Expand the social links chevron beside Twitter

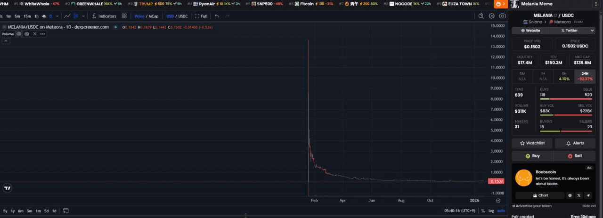592,31
